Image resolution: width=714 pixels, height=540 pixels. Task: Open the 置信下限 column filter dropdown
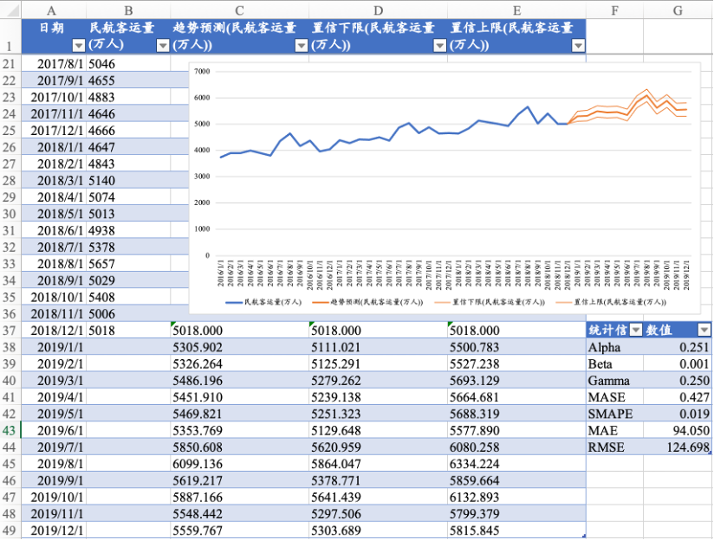(x=439, y=46)
